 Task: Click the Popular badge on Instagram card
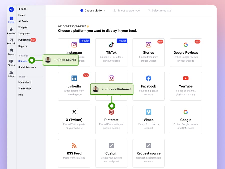click(85, 41)
